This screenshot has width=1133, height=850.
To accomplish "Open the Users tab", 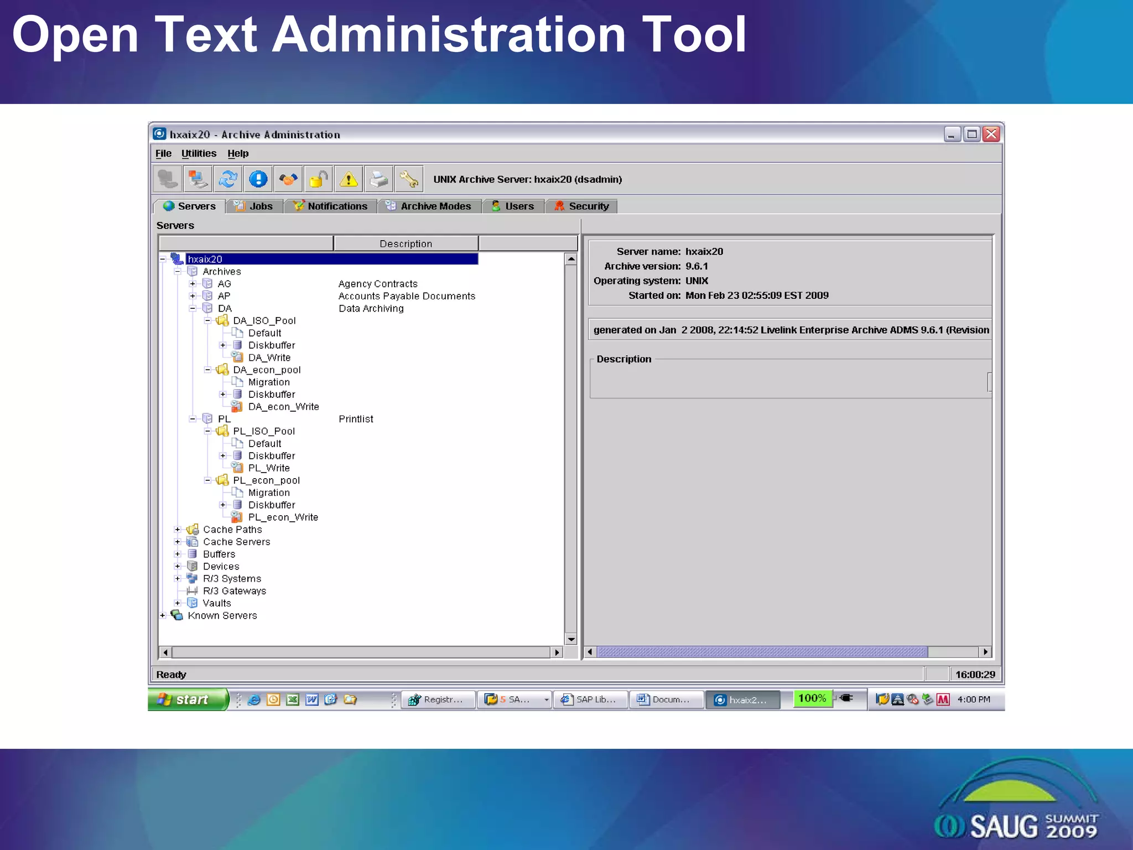I will coord(513,206).
